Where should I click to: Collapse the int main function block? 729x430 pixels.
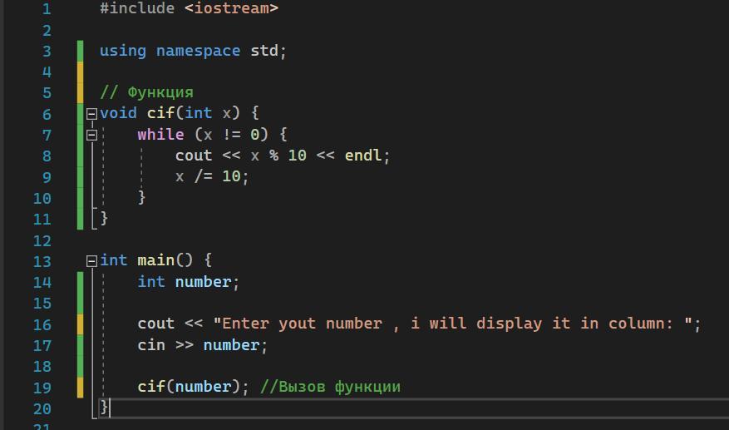91,260
